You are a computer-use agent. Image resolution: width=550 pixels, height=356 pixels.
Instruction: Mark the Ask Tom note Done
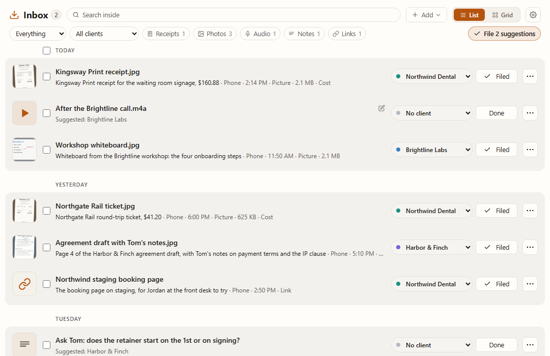click(497, 345)
